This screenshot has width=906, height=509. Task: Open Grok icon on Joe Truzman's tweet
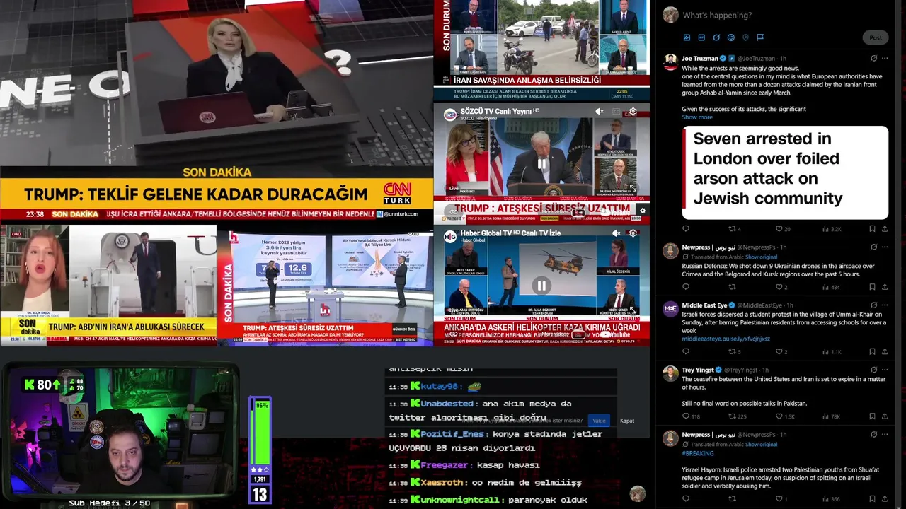point(873,59)
